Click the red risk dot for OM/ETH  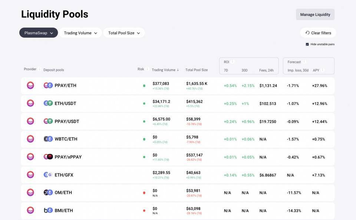[144, 193]
